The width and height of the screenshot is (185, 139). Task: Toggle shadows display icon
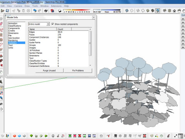(x=59, y=11)
